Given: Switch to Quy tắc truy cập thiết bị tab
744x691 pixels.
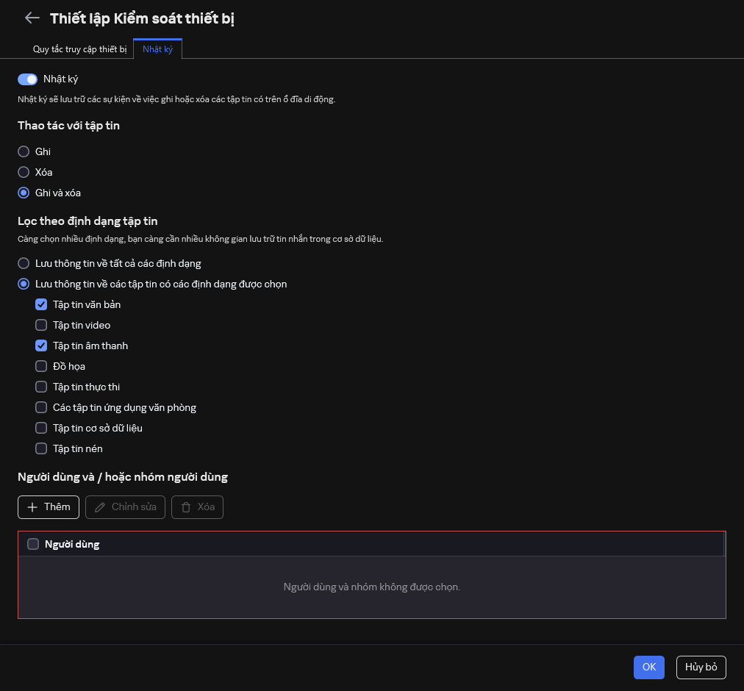Looking at the screenshot, I should (x=79, y=49).
